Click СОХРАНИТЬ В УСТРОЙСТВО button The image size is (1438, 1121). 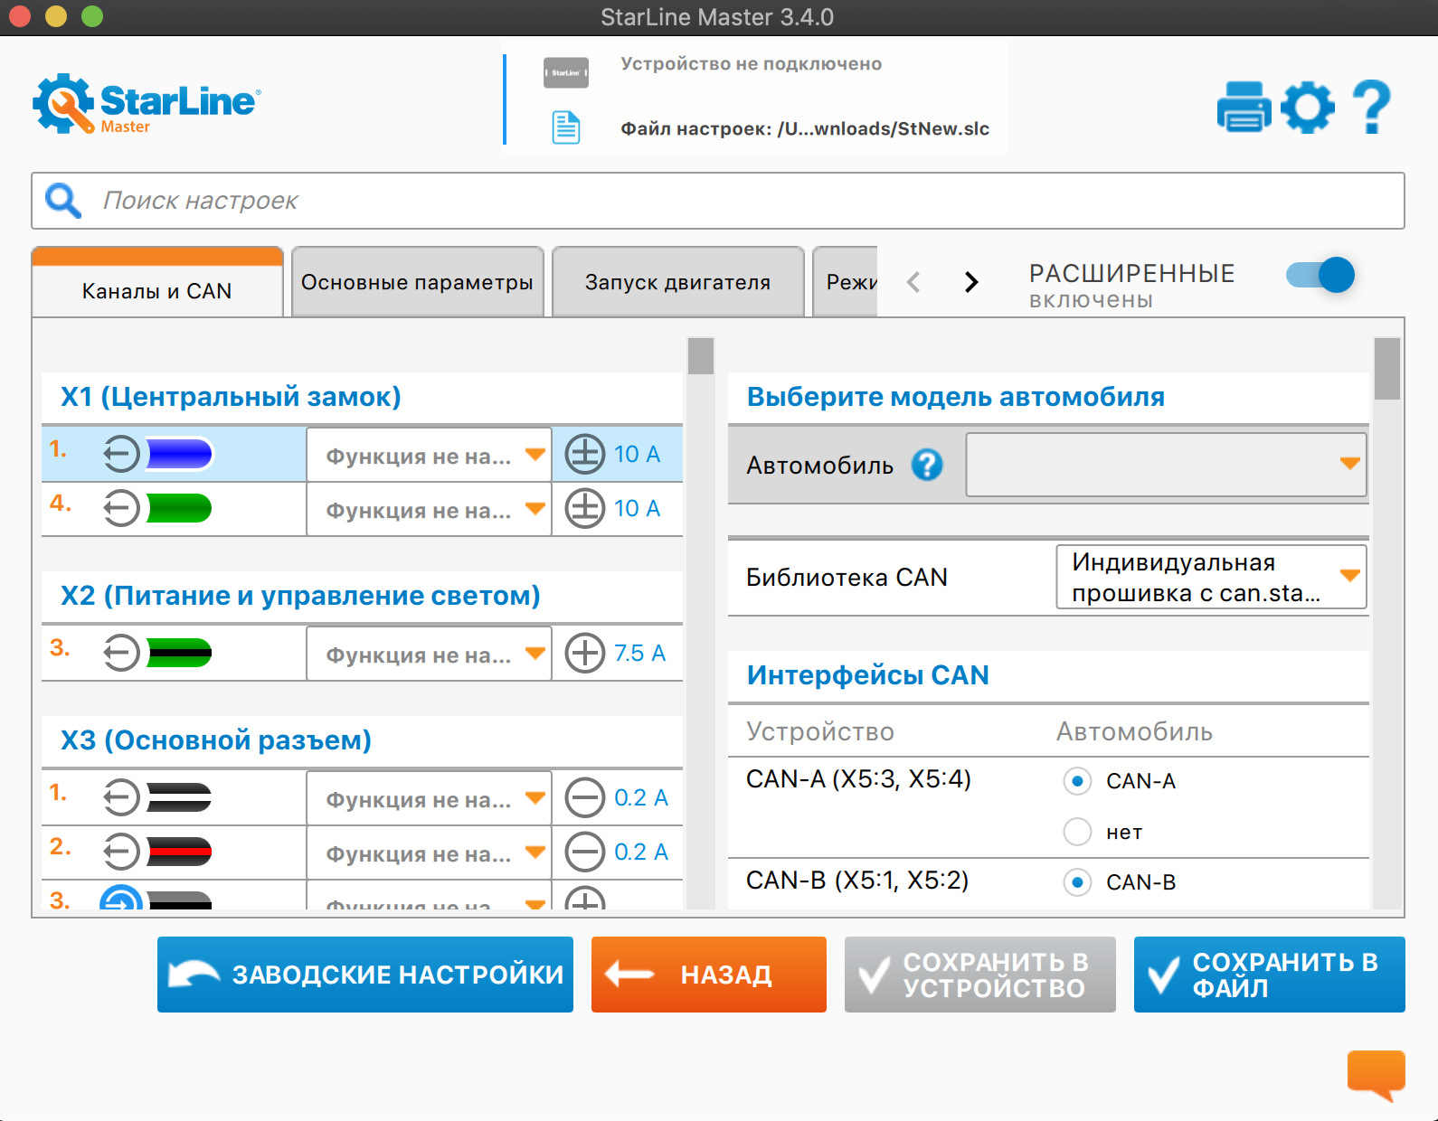[980, 975]
